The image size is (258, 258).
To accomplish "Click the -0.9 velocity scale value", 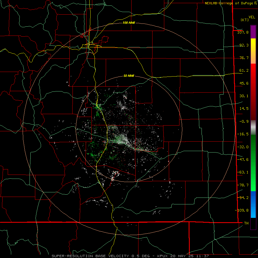I will [244, 122].
